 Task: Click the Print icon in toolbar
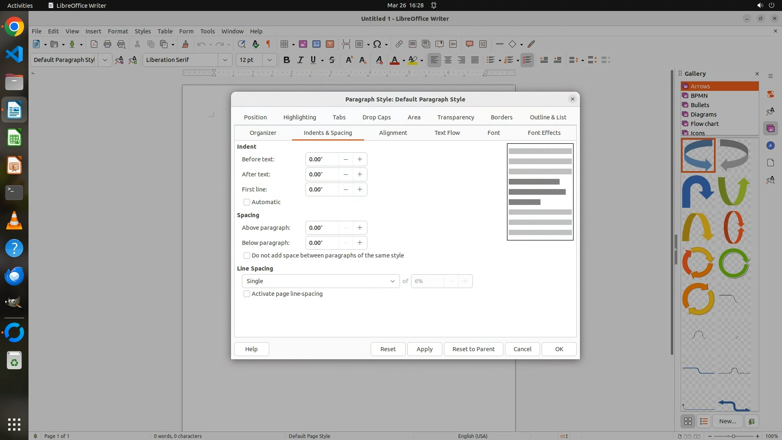pos(108,44)
